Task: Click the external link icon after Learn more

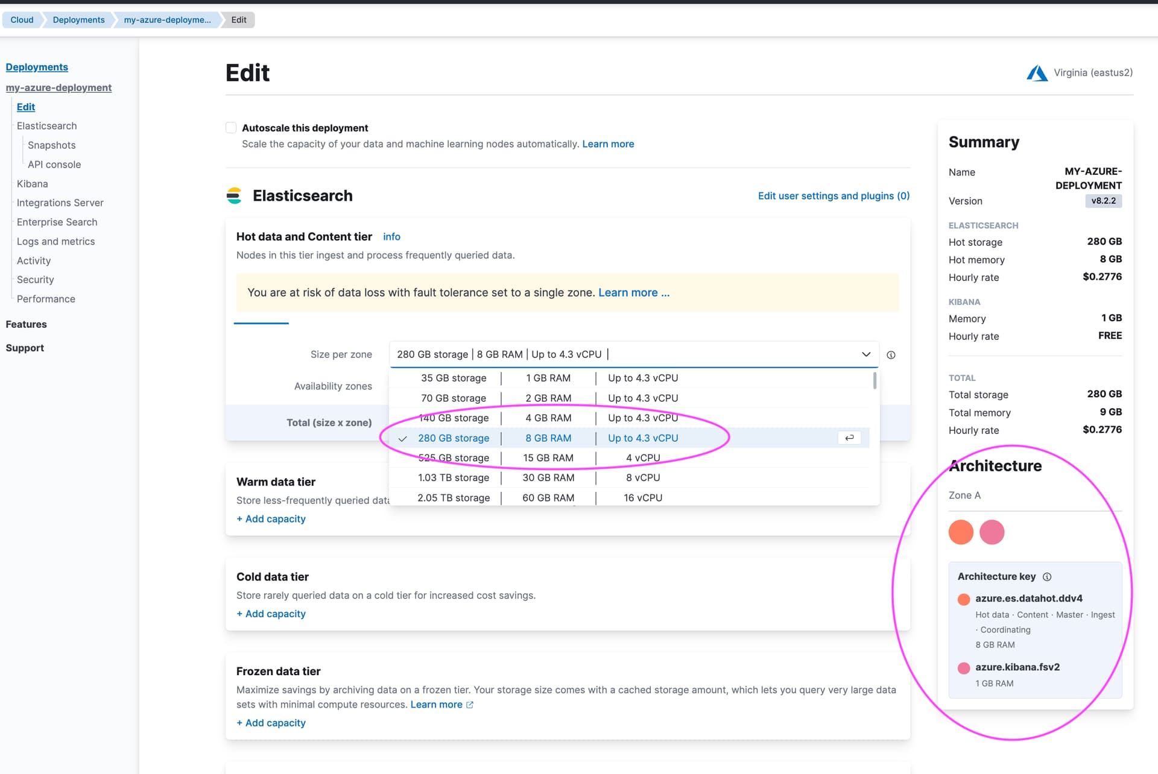Action: point(470,705)
